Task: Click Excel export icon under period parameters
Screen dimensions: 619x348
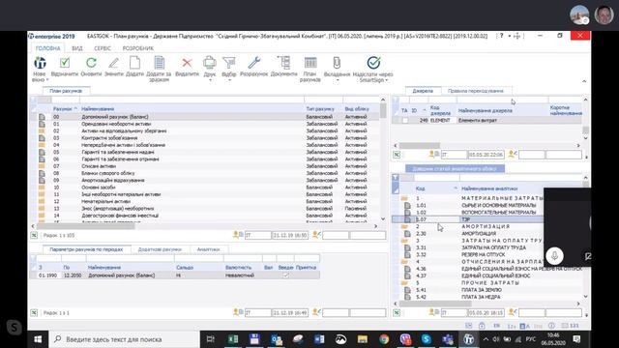Action: (34, 312)
